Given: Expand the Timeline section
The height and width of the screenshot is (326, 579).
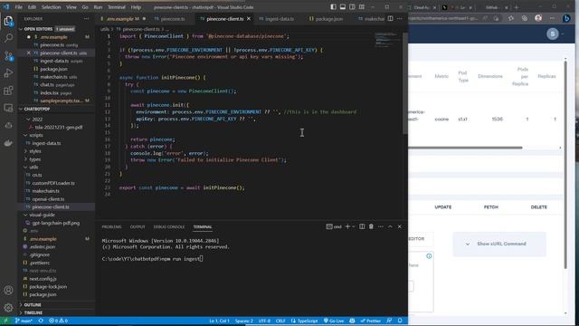Looking at the screenshot, I should (x=33, y=312).
